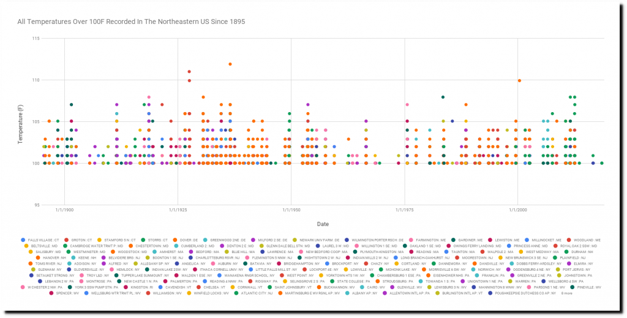Click the orange data point near 112F
The width and height of the screenshot is (627, 318).
pyautogui.click(x=230, y=64)
